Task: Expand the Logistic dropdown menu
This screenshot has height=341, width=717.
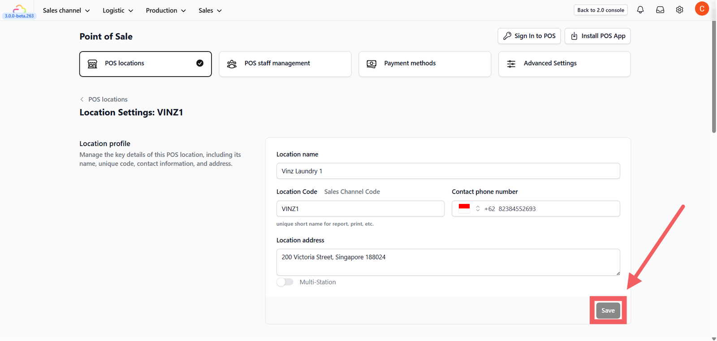Action: click(118, 10)
